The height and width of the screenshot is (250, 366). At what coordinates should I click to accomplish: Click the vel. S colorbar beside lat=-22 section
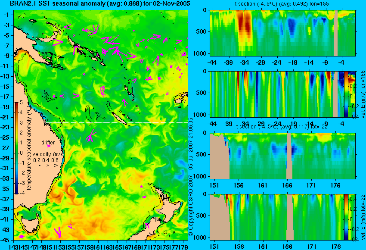point(346,217)
